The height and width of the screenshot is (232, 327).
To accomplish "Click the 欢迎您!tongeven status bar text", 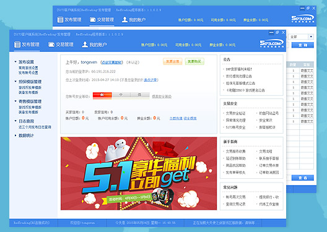I will [82, 223].
